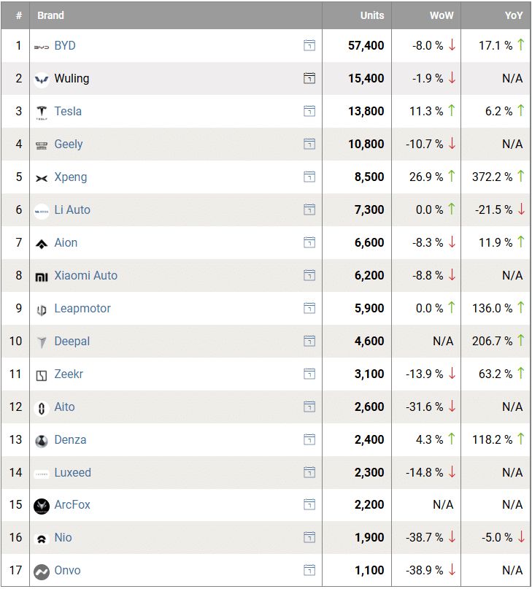Open the BYD brand link
The height and width of the screenshot is (589, 532).
[x=65, y=45]
